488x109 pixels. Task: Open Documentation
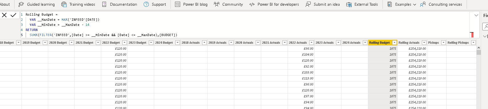119,4
